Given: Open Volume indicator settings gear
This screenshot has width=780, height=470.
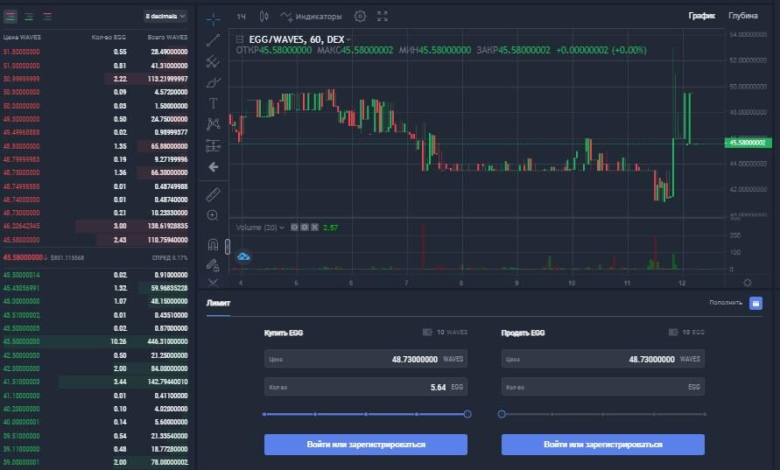Looking at the screenshot, I should tap(305, 228).
